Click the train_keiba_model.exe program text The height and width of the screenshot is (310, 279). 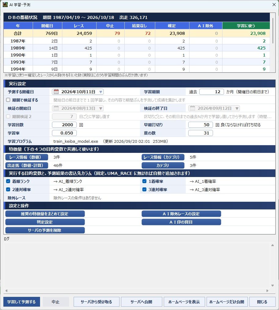76,141
